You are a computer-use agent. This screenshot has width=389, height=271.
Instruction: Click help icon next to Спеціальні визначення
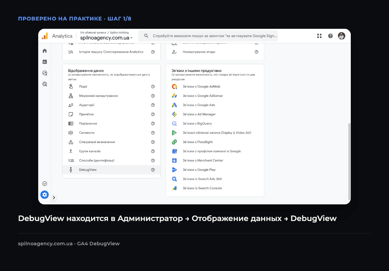[x=153, y=142]
